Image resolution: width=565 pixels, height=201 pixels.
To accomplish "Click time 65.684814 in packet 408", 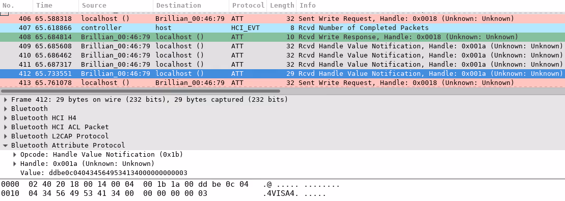I will [x=53, y=37].
